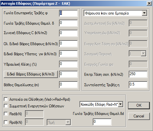This screenshot has height=131, width=153.
Task: Check the Rsd(kN) checkbox
Action: coord(6,114)
